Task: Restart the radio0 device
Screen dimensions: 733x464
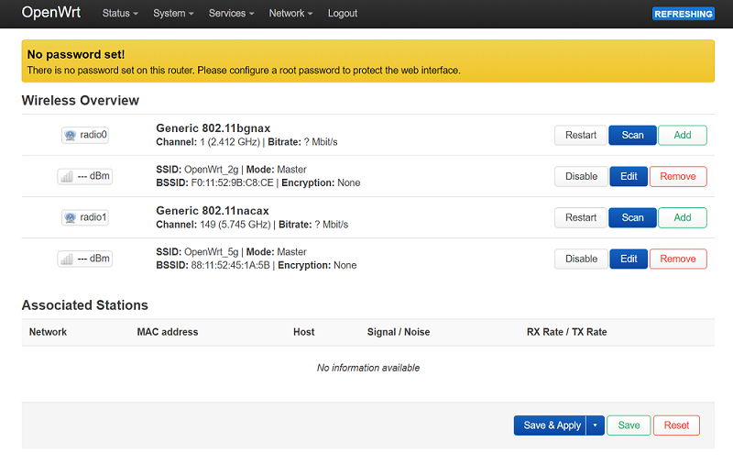Action: click(581, 135)
